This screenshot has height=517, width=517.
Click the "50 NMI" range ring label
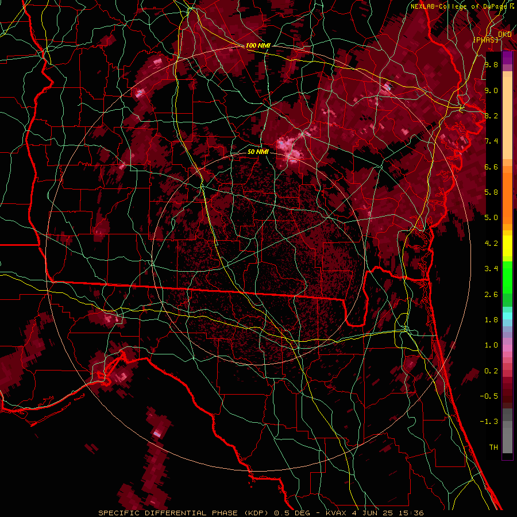(x=258, y=152)
